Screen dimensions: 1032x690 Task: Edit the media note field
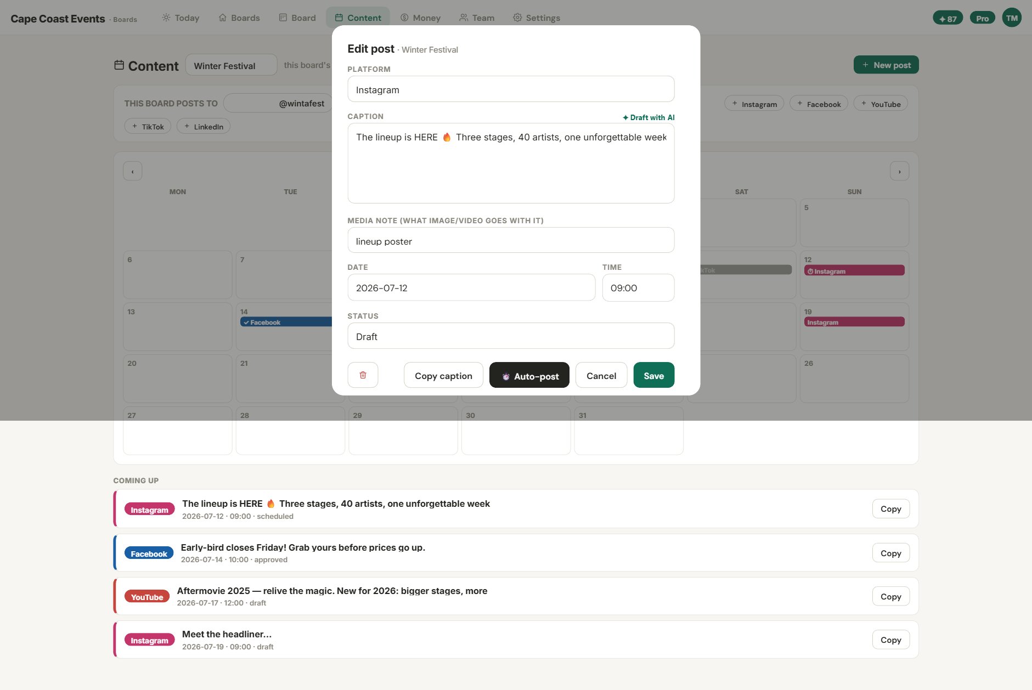511,241
